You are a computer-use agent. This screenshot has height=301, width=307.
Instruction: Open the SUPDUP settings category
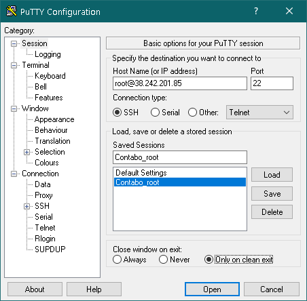point(50,249)
